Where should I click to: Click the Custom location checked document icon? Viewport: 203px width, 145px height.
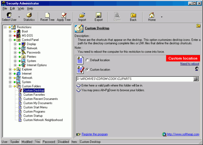[x=80, y=70]
